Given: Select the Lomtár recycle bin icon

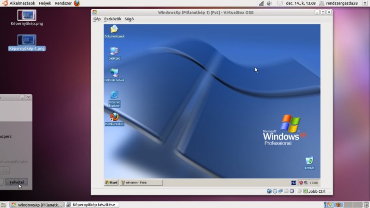Looking at the screenshot, I should [309, 163].
